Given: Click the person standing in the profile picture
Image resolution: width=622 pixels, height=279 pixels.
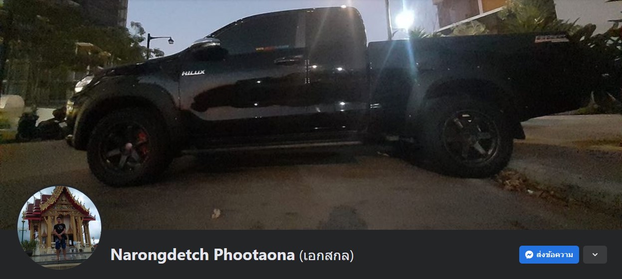Looking at the screenshot, I should (60, 237).
